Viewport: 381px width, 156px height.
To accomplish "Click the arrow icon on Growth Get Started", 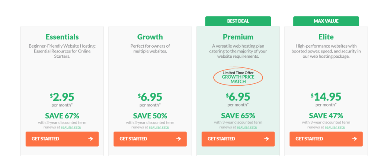I will [x=178, y=139].
